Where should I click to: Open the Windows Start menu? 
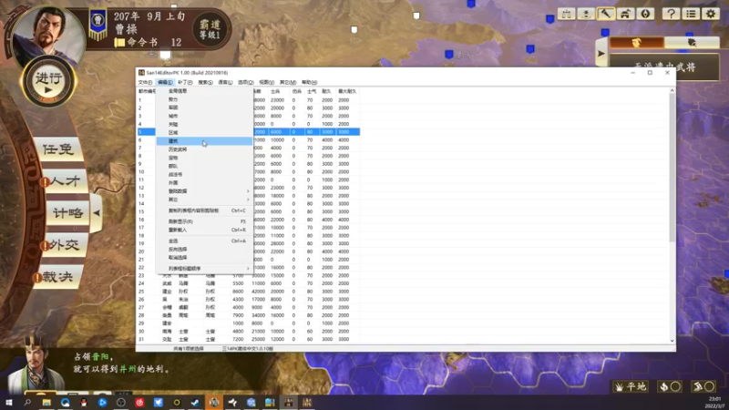[9, 402]
